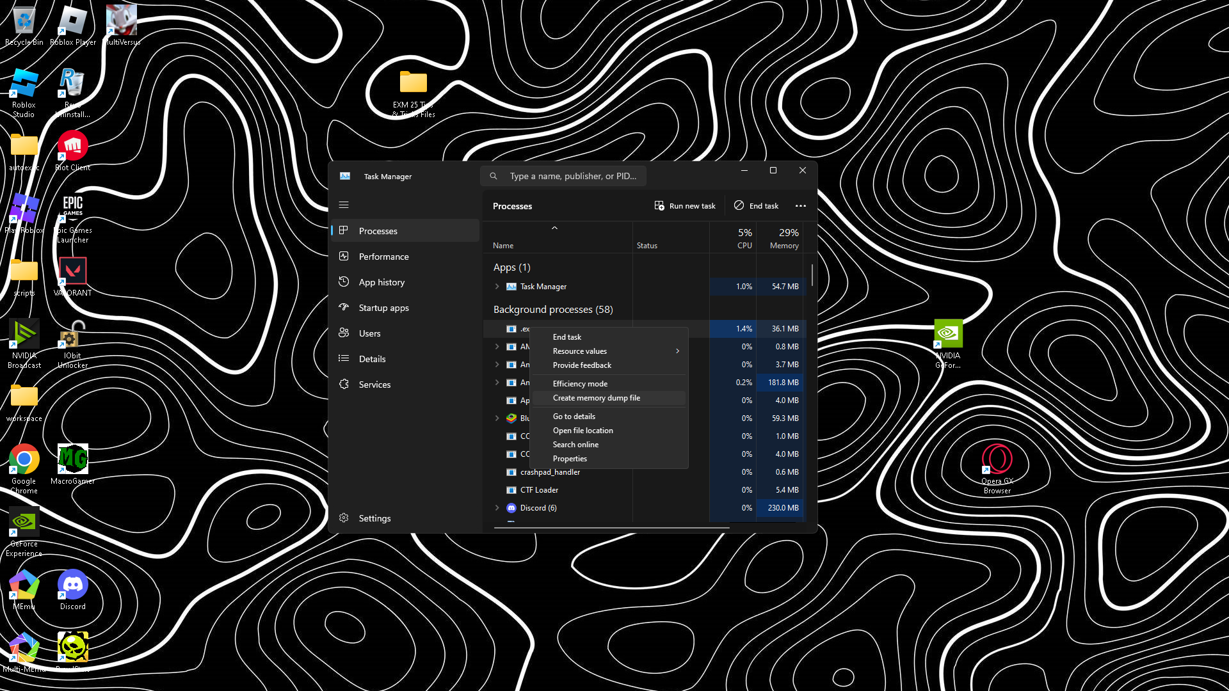Click Run new task button
This screenshot has width=1229, height=691.
coord(685,206)
